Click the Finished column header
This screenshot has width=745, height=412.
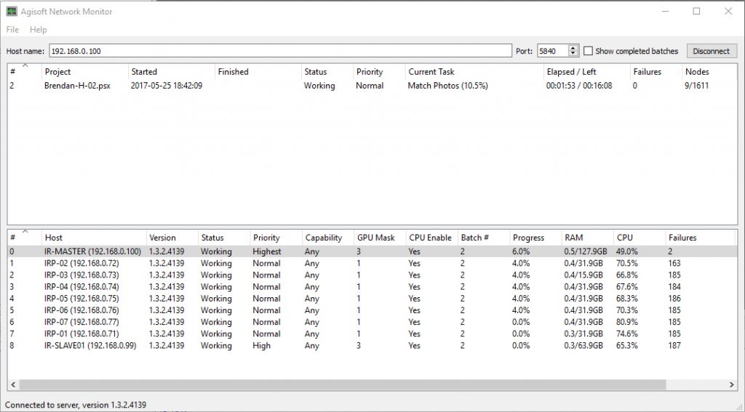(258, 72)
